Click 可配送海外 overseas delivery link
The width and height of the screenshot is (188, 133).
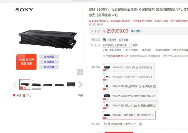pyautogui.click(x=115, y=50)
